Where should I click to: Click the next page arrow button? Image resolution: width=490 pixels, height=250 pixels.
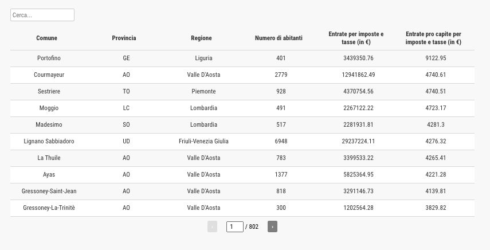(x=272, y=226)
